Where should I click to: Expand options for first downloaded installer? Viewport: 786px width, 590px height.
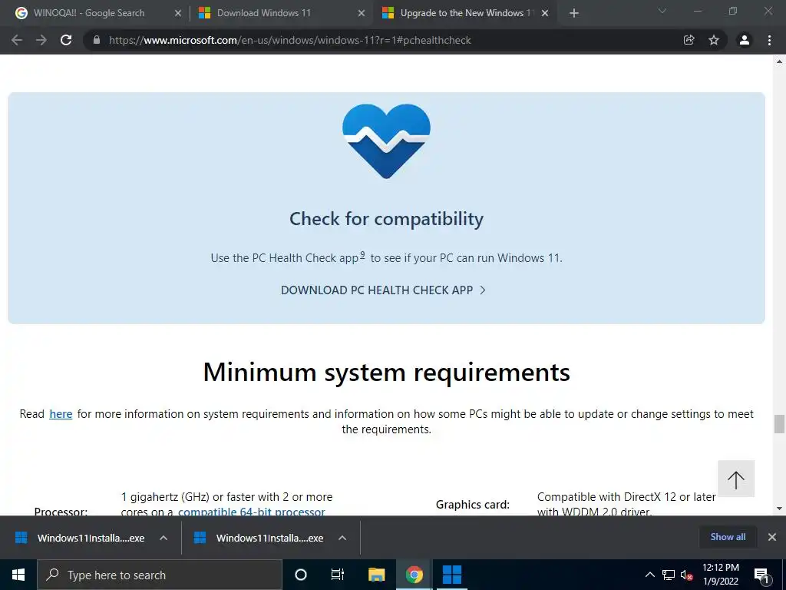(163, 538)
